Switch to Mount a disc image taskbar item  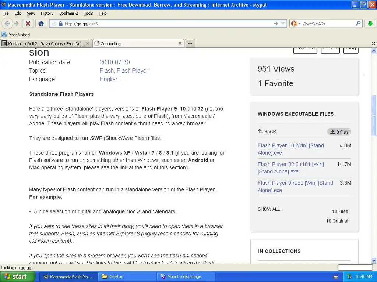(x=187, y=276)
